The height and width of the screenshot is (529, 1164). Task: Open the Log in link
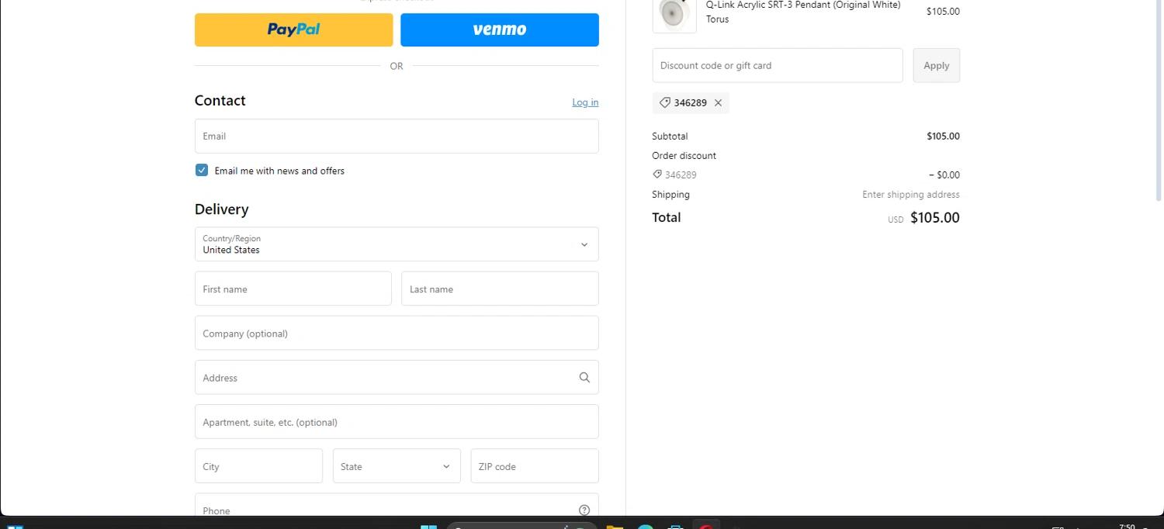point(585,102)
